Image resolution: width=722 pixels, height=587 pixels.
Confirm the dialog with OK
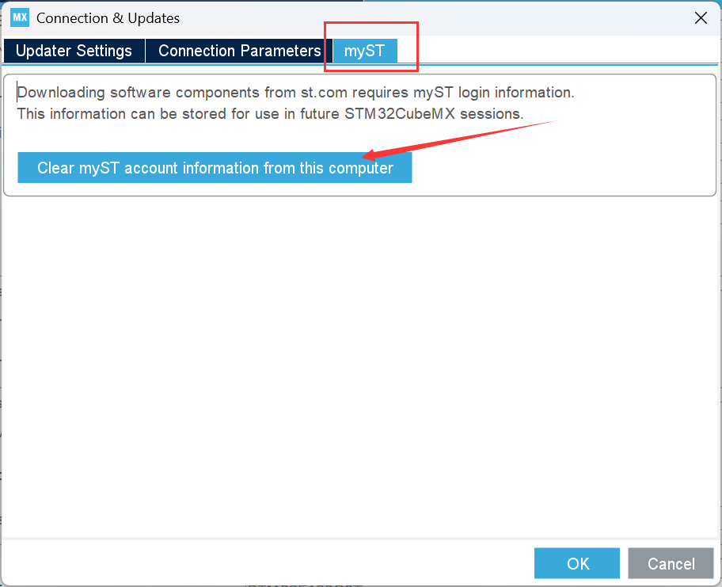pos(577,563)
